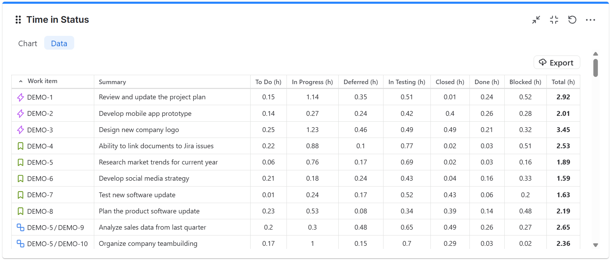
Task: Click 'Design new company logo' summary
Action: 139,130
